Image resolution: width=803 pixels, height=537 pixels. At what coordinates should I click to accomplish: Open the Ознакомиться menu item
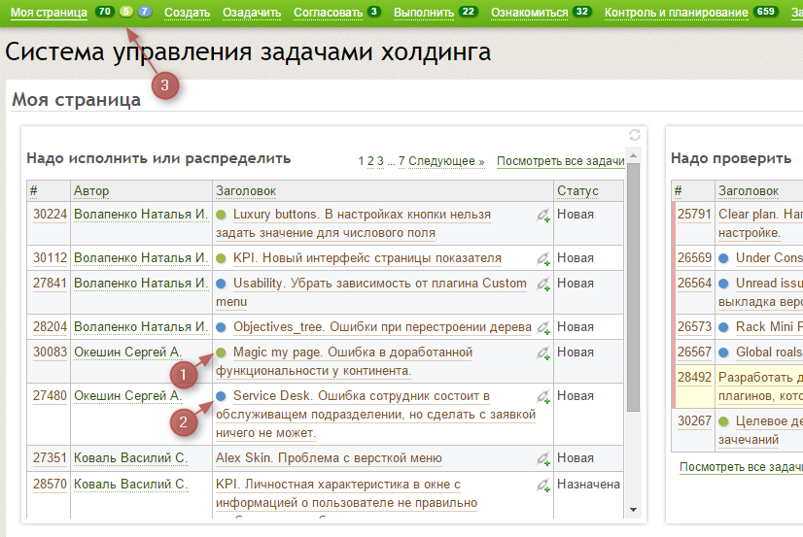530,13
